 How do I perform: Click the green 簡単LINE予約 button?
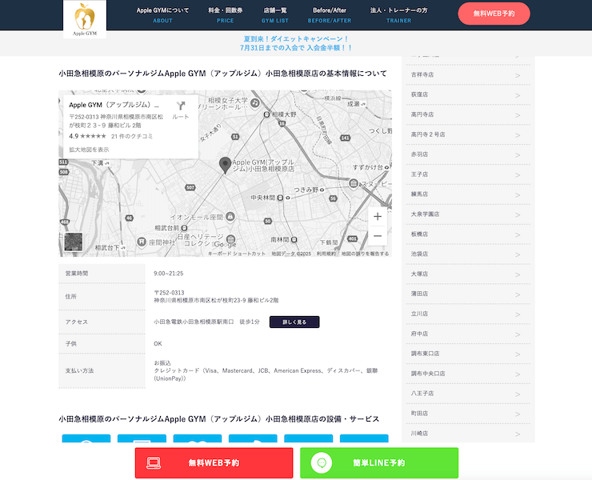pyautogui.click(x=379, y=463)
